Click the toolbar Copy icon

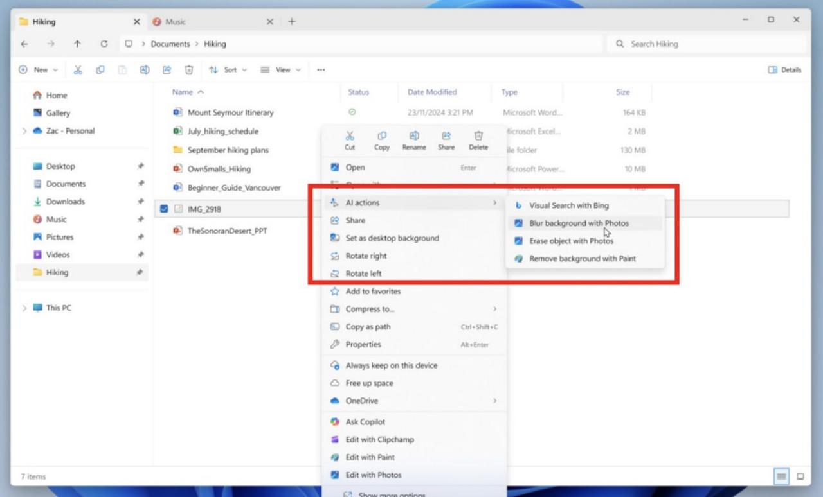[100, 70]
